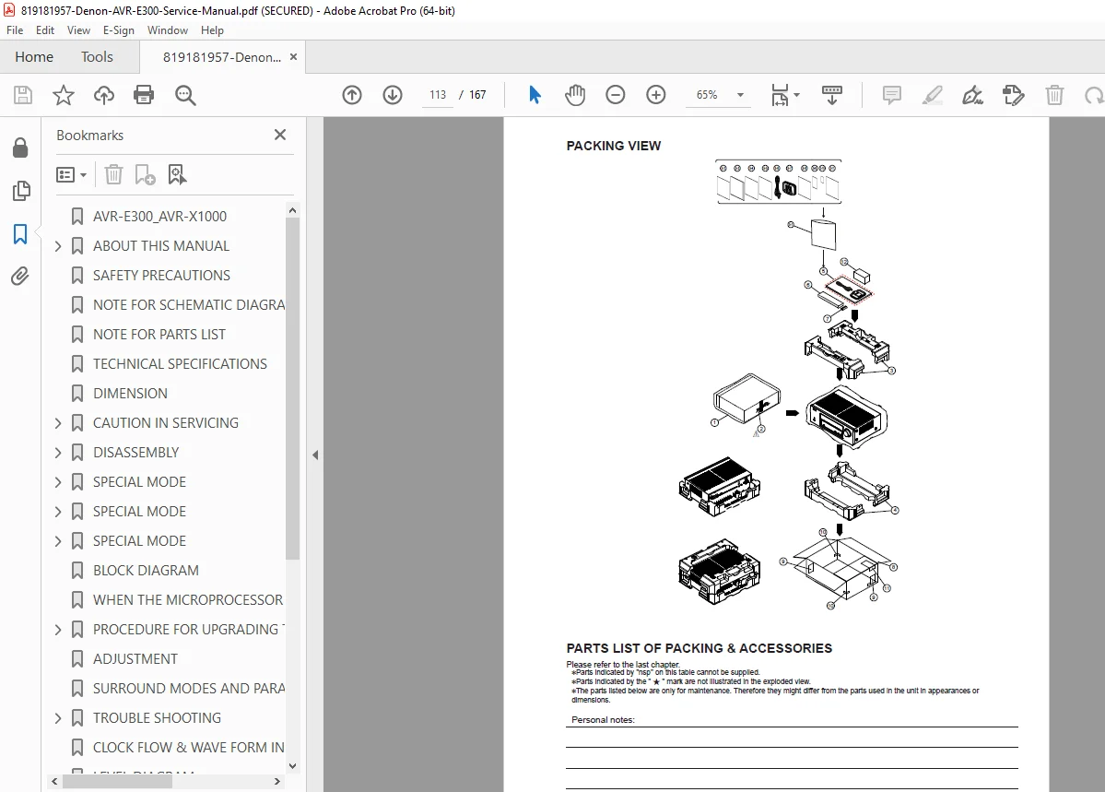Click the page number field
This screenshot has width=1105, height=792.
[438, 94]
